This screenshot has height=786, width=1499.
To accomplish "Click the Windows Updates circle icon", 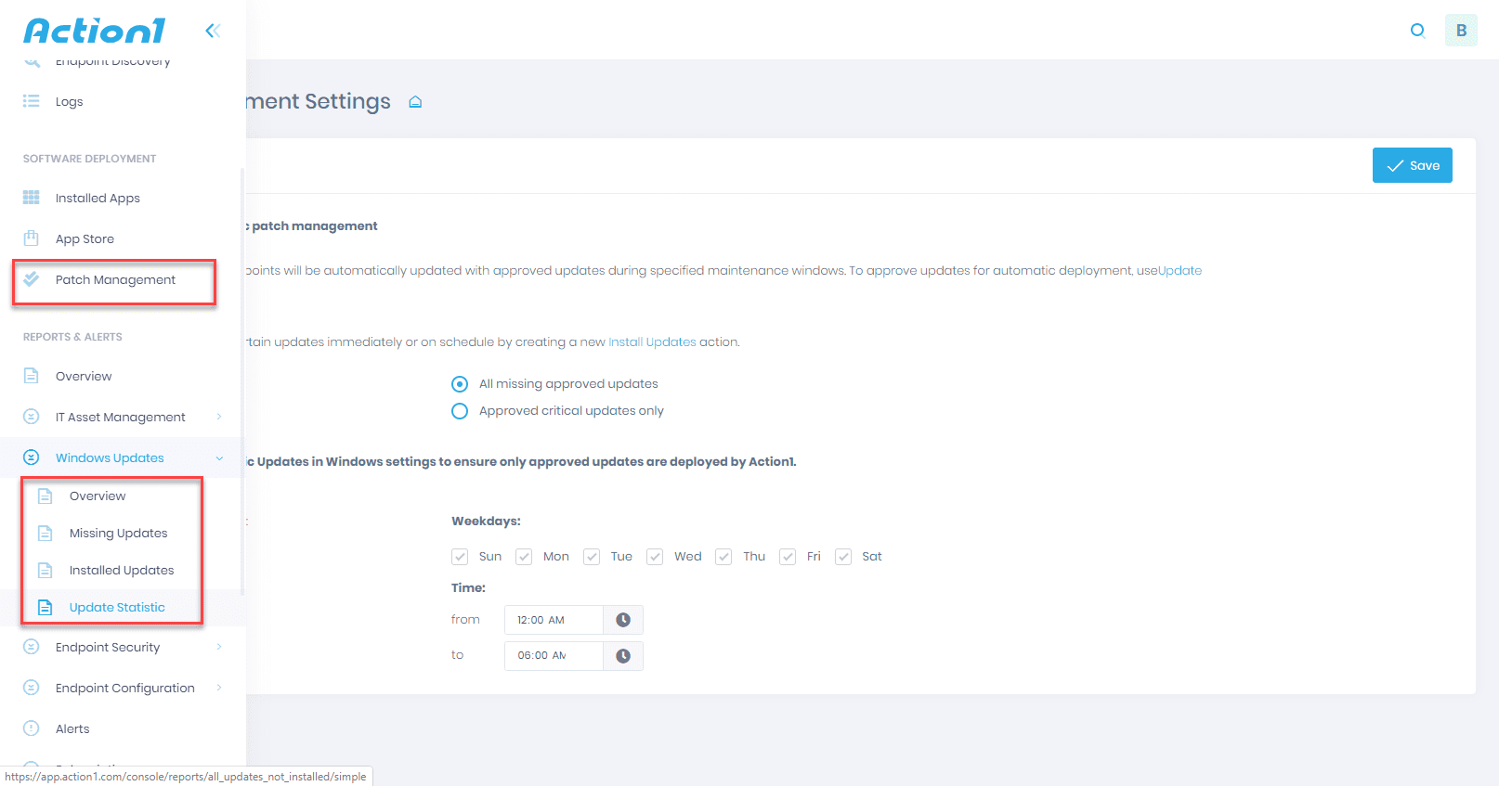I will (32, 457).
